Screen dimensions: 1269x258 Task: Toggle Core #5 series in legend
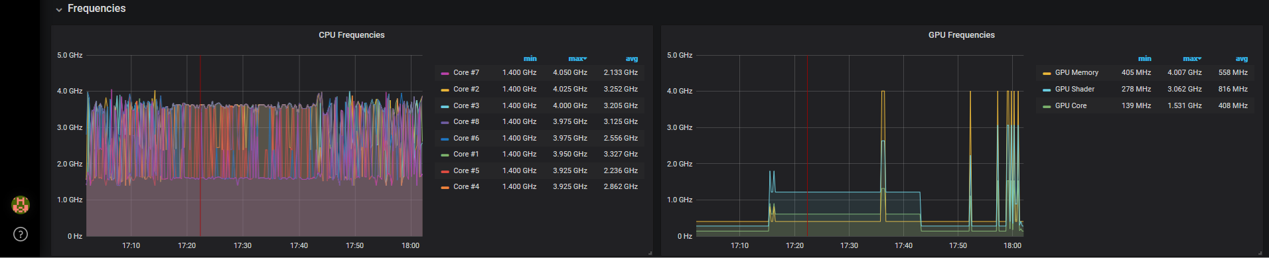point(466,170)
